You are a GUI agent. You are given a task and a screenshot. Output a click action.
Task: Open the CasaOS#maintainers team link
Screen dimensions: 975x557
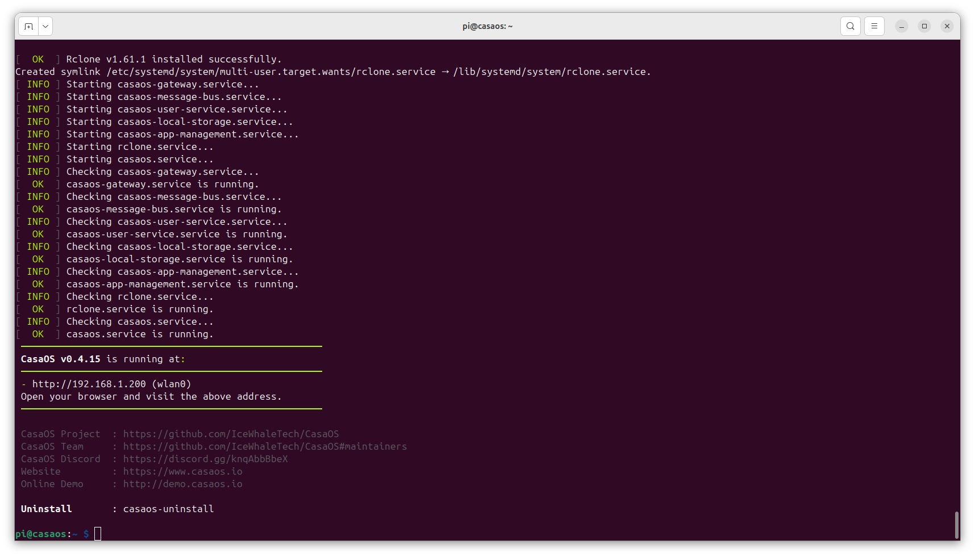265,447
